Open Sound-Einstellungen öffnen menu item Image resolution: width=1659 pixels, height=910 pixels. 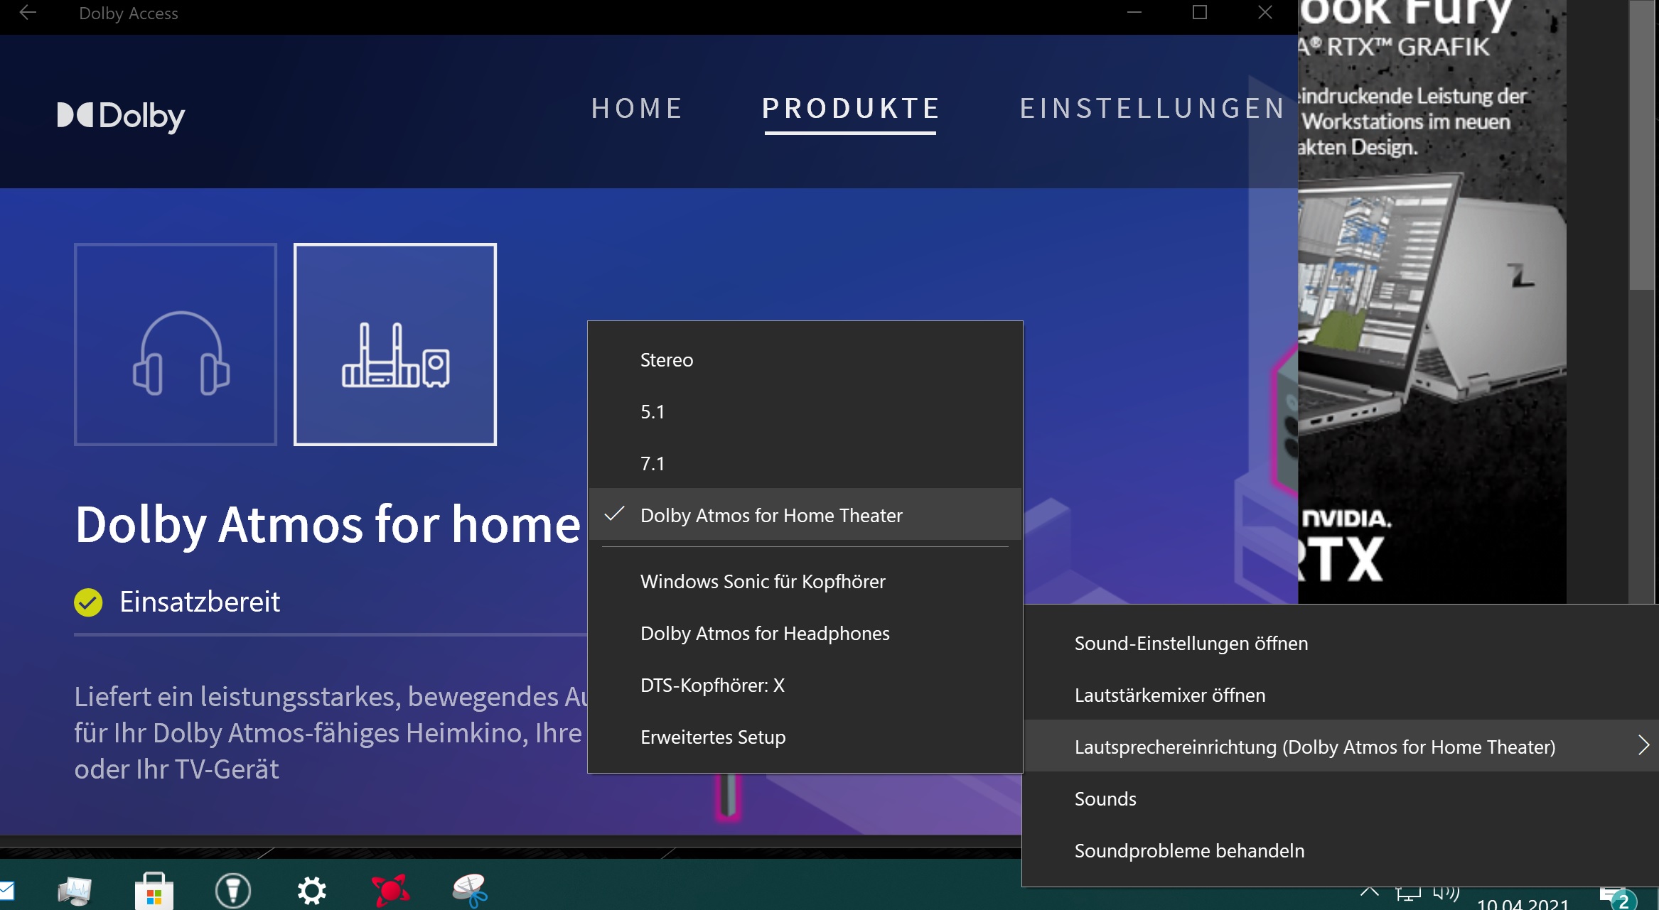(1191, 642)
